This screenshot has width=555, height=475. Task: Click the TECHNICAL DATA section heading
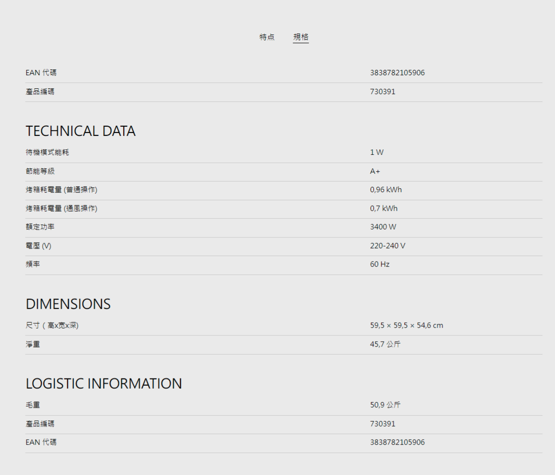(80, 131)
